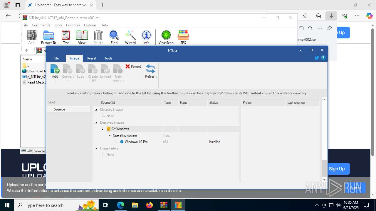The image size is (376, 211).
Task: Click the Sign Up button on Uploadrar page
Action: [x=337, y=169]
